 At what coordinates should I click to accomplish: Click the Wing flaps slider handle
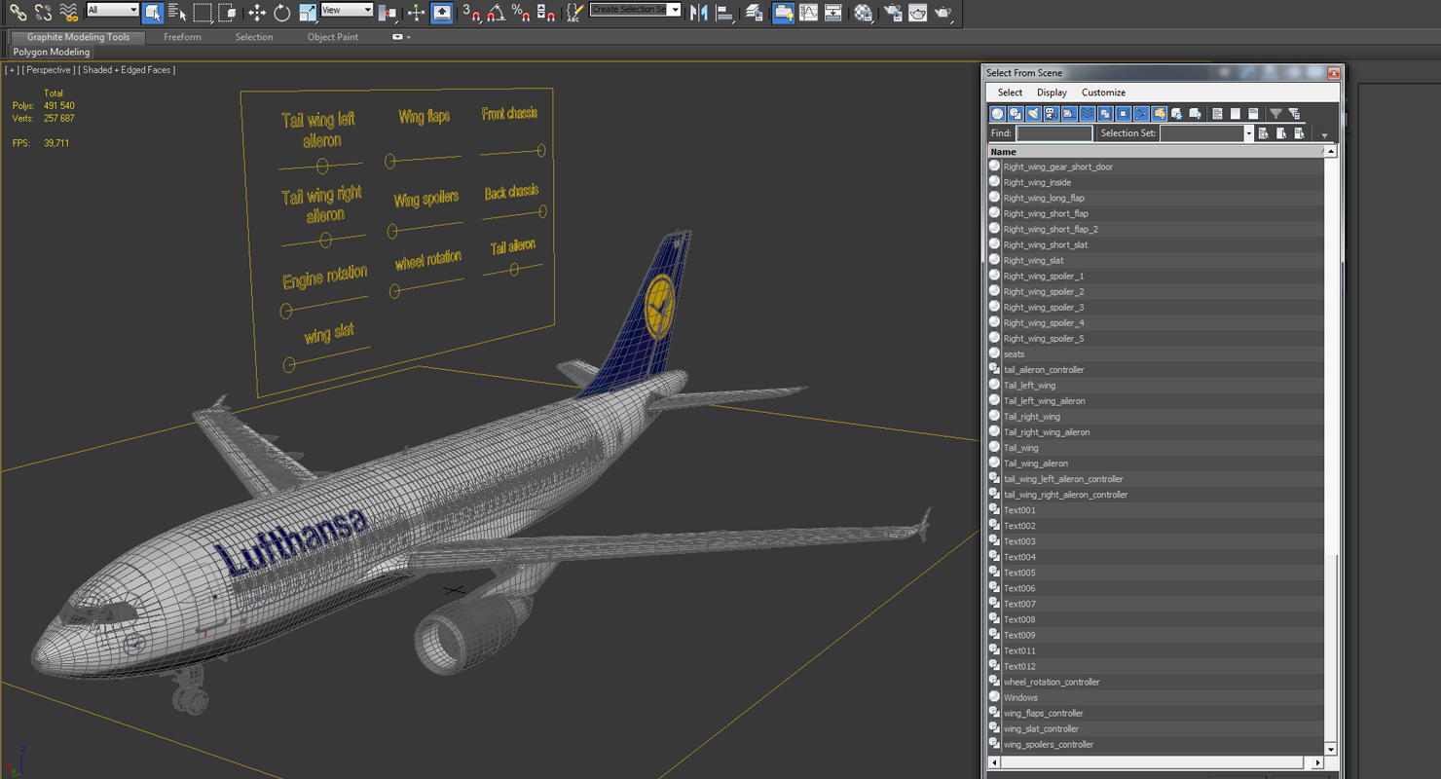[390, 161]
